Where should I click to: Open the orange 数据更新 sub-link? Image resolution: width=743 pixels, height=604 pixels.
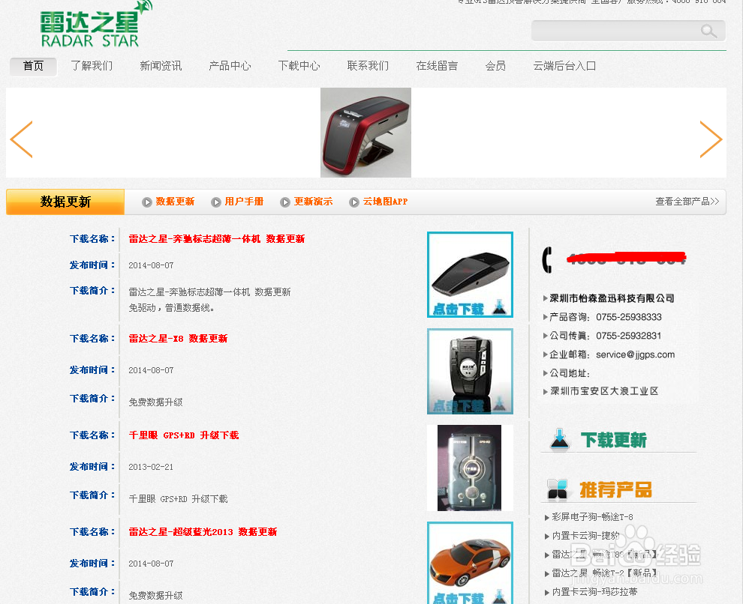175,202
